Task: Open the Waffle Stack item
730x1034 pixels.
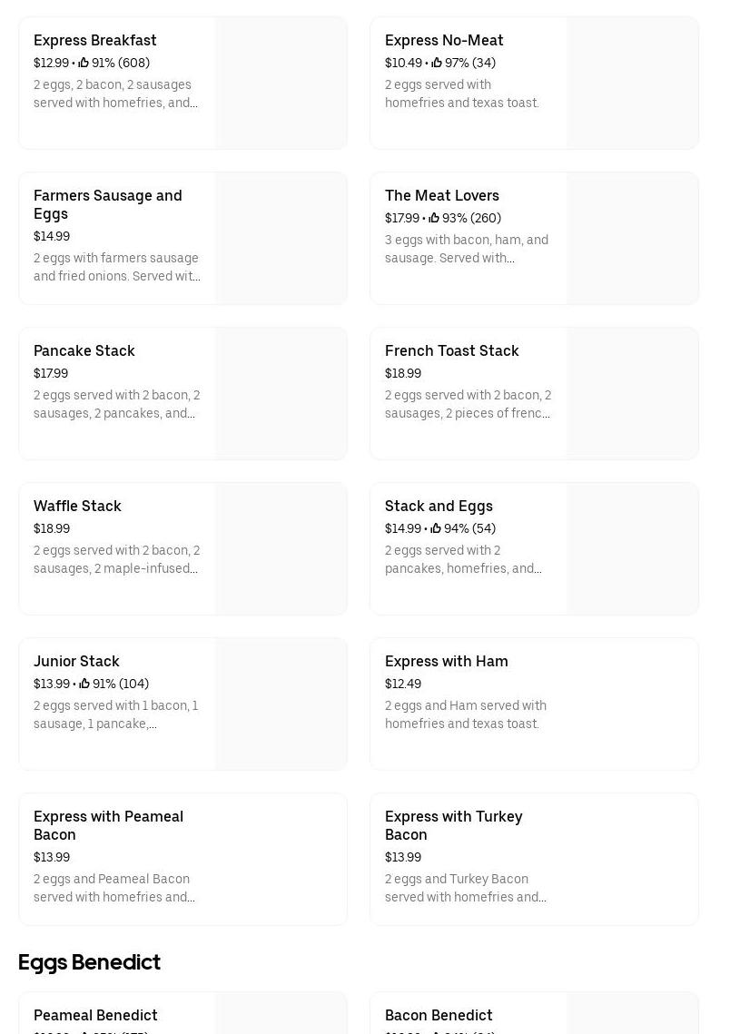Action: coord(77,506)
